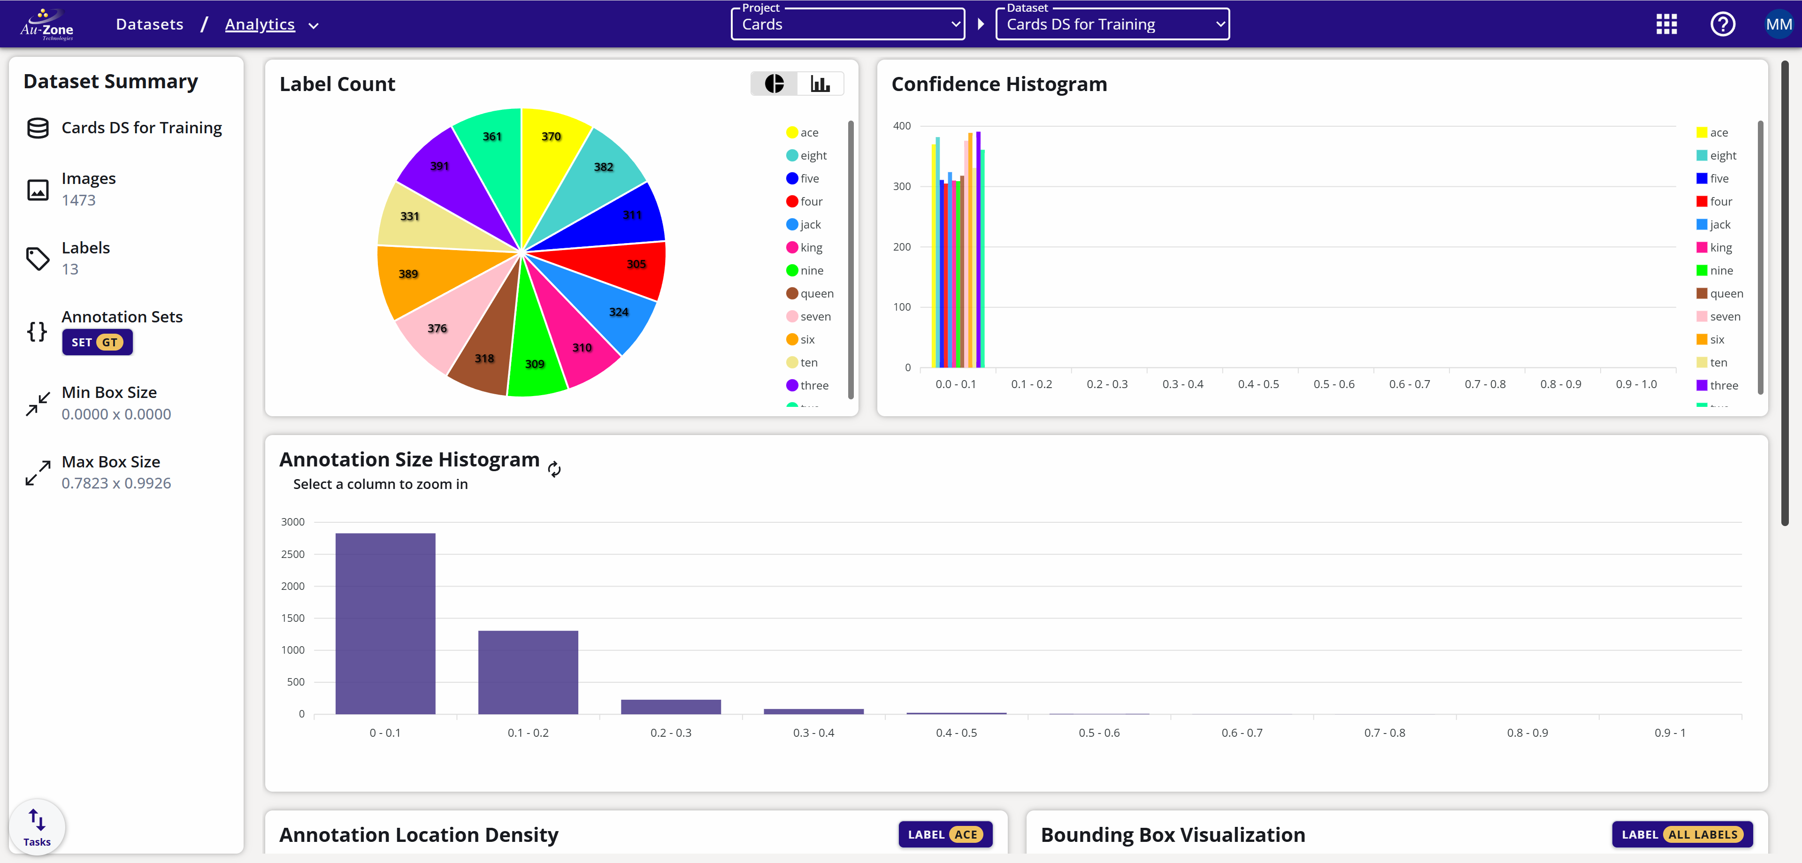
Task: Switch Label Count to bar chart view
Action: click(820, 83)
